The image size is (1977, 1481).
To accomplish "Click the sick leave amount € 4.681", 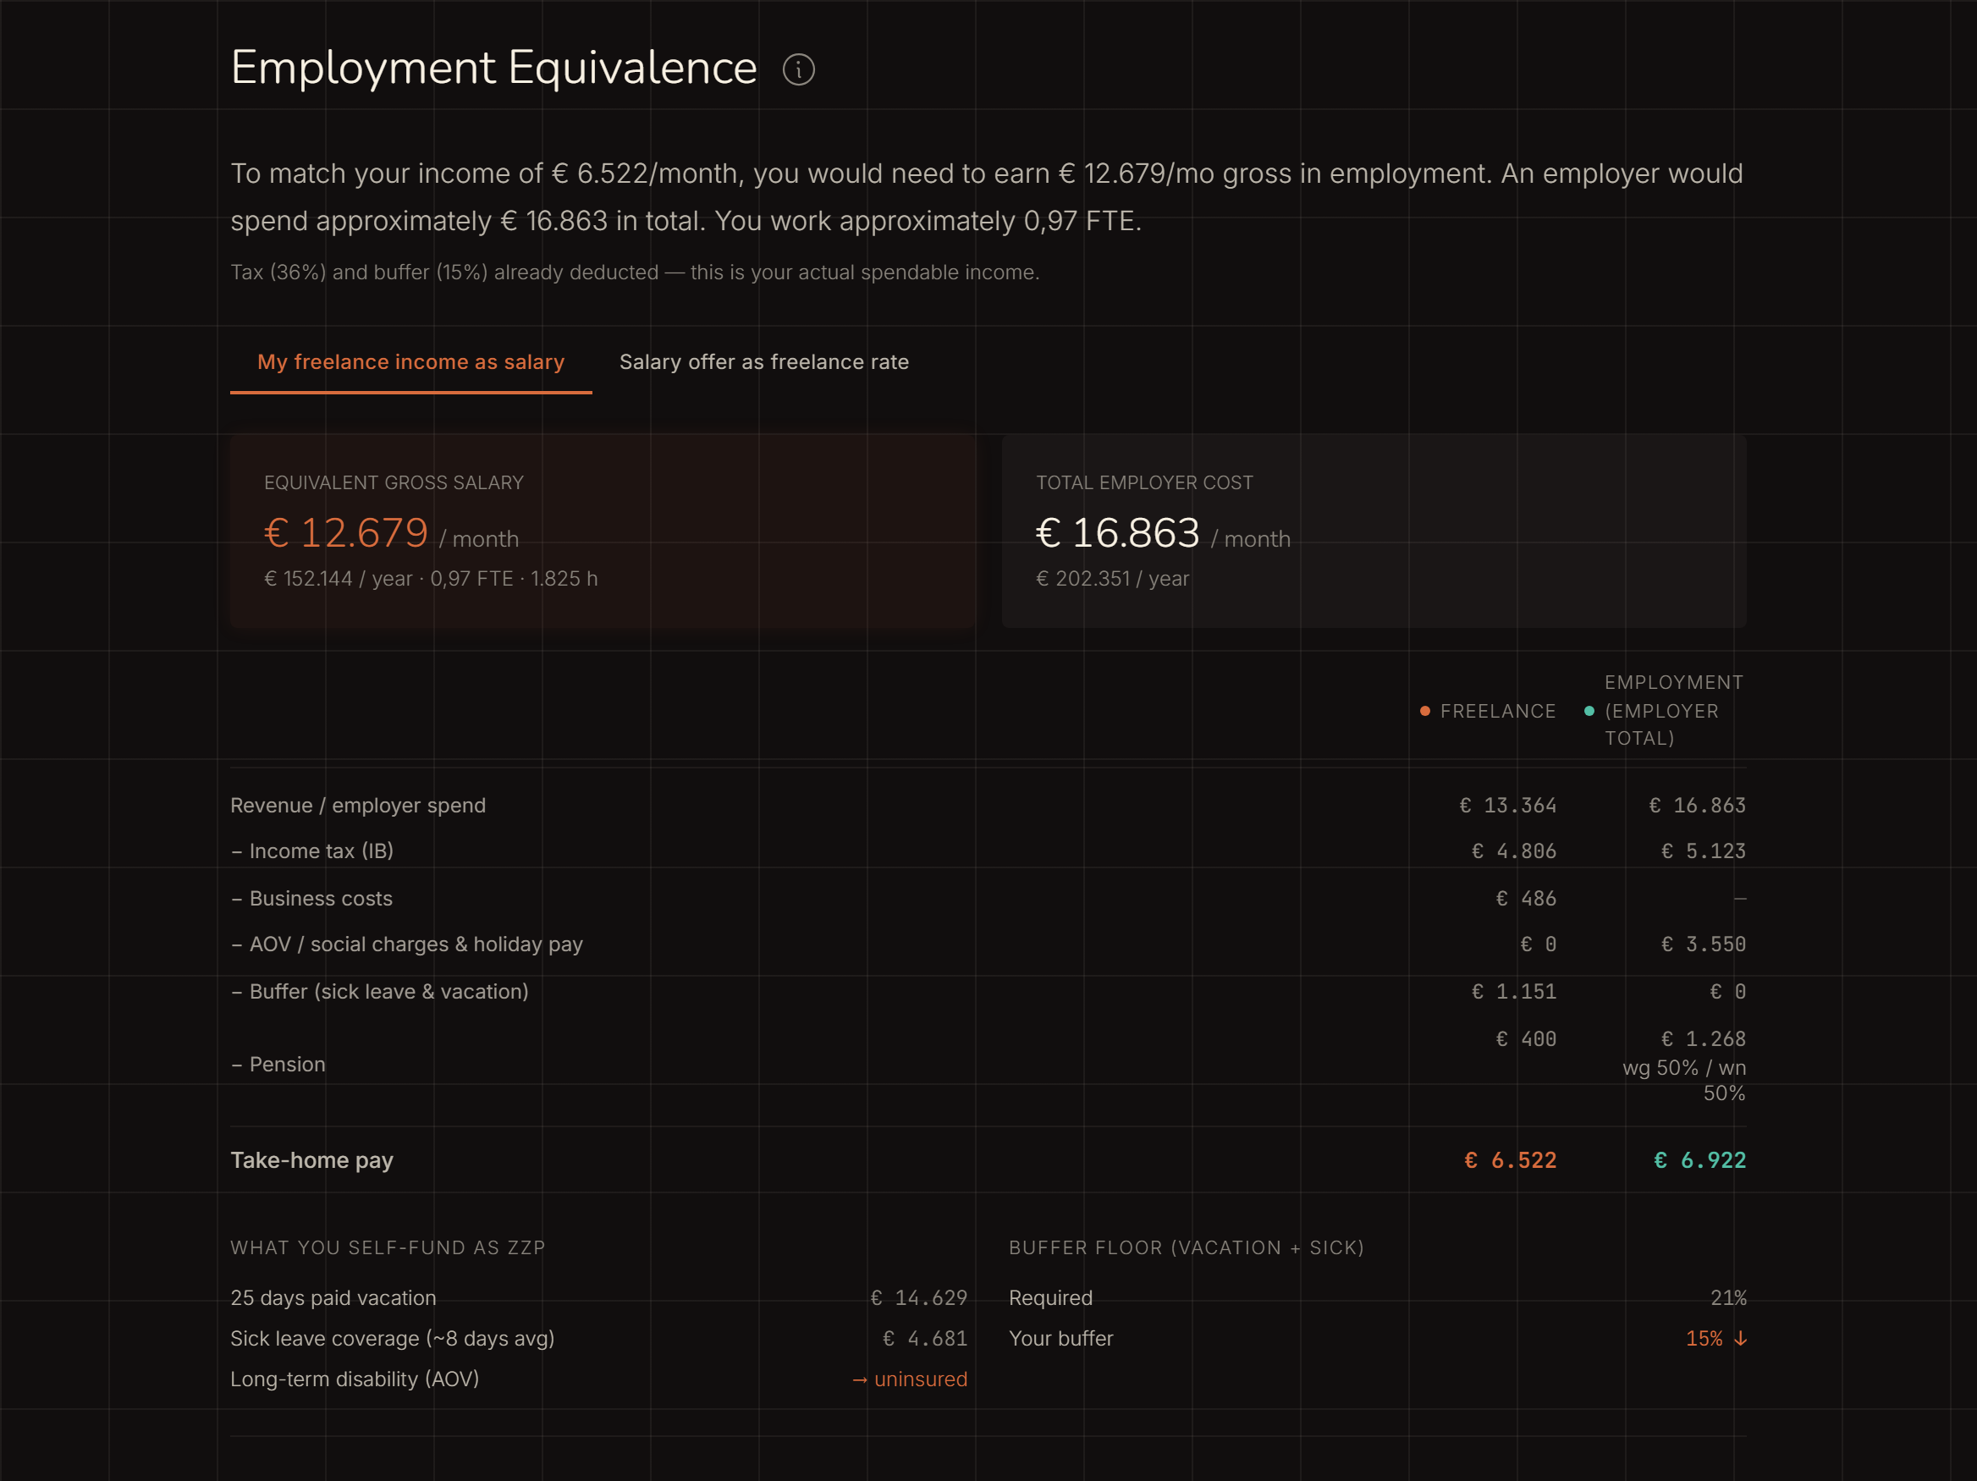I will click(x=925, y=1339).
